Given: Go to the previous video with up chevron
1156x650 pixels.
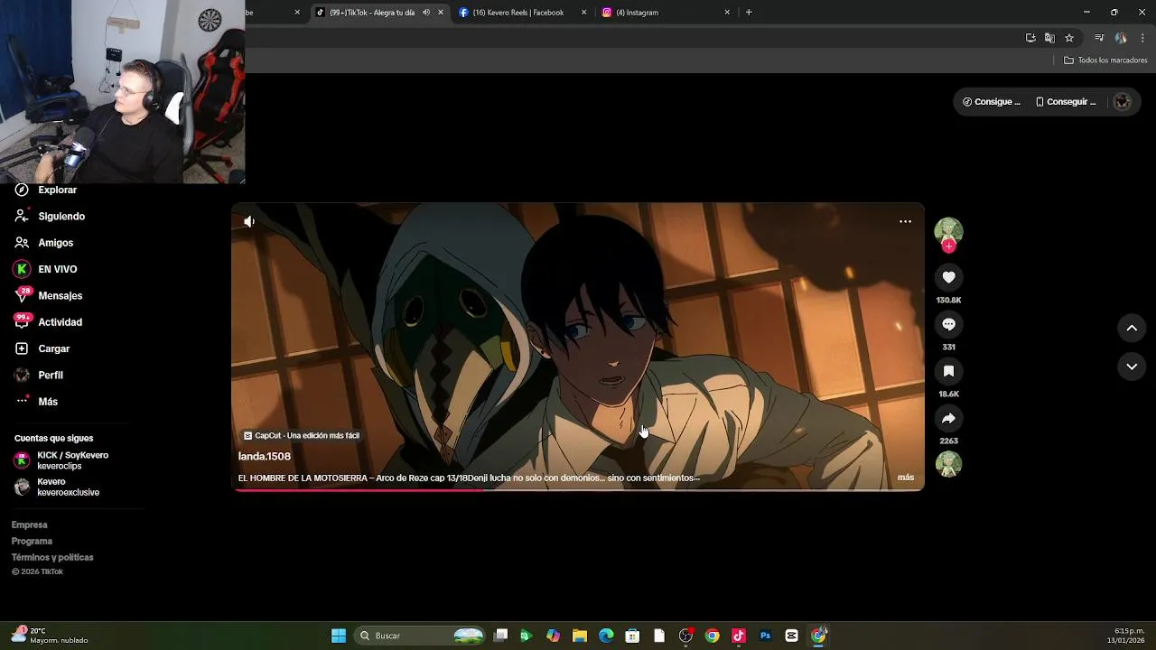Looking at the screenshot, I should click(1132, 328).
